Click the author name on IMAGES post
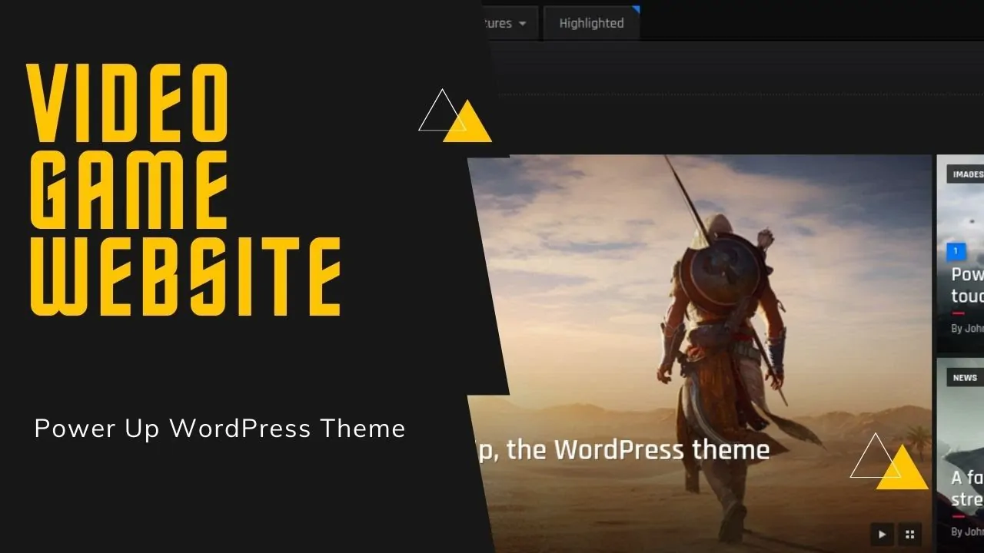 (x=975, y=328)
